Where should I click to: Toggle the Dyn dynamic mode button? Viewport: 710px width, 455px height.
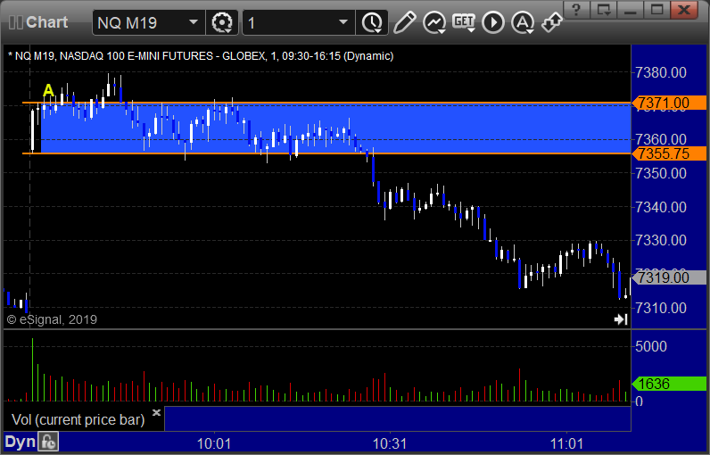pyautogui.click(x=20, y=442)
